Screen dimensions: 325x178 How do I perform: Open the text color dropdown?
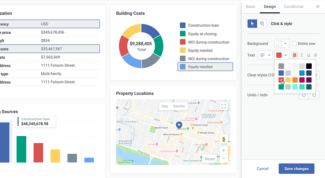click(x=281, y=55)
